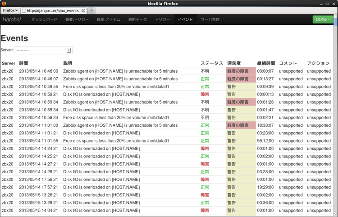Open the トリガー navigation tab
Screen dimensions: 338x217
click(162, 20)
